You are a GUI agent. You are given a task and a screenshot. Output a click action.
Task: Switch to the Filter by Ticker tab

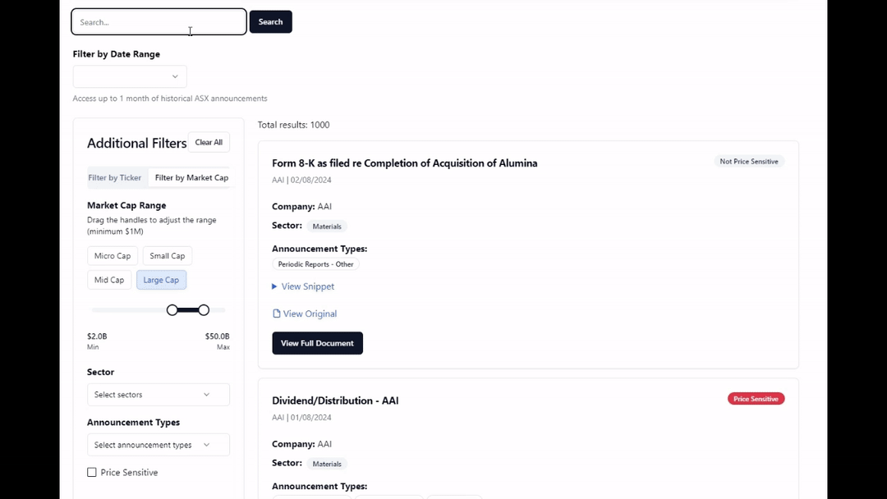pos(116,177)
